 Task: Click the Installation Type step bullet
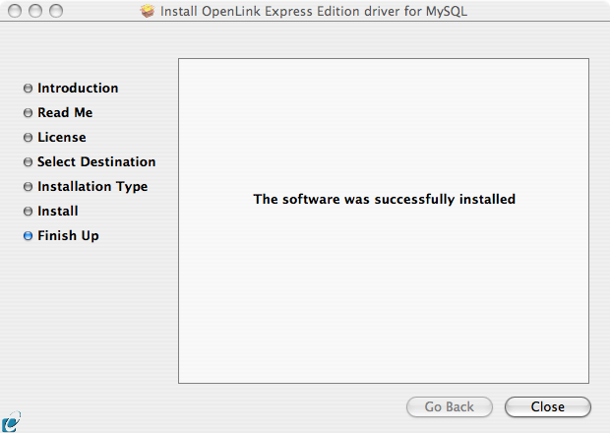[x=28, y=187]
